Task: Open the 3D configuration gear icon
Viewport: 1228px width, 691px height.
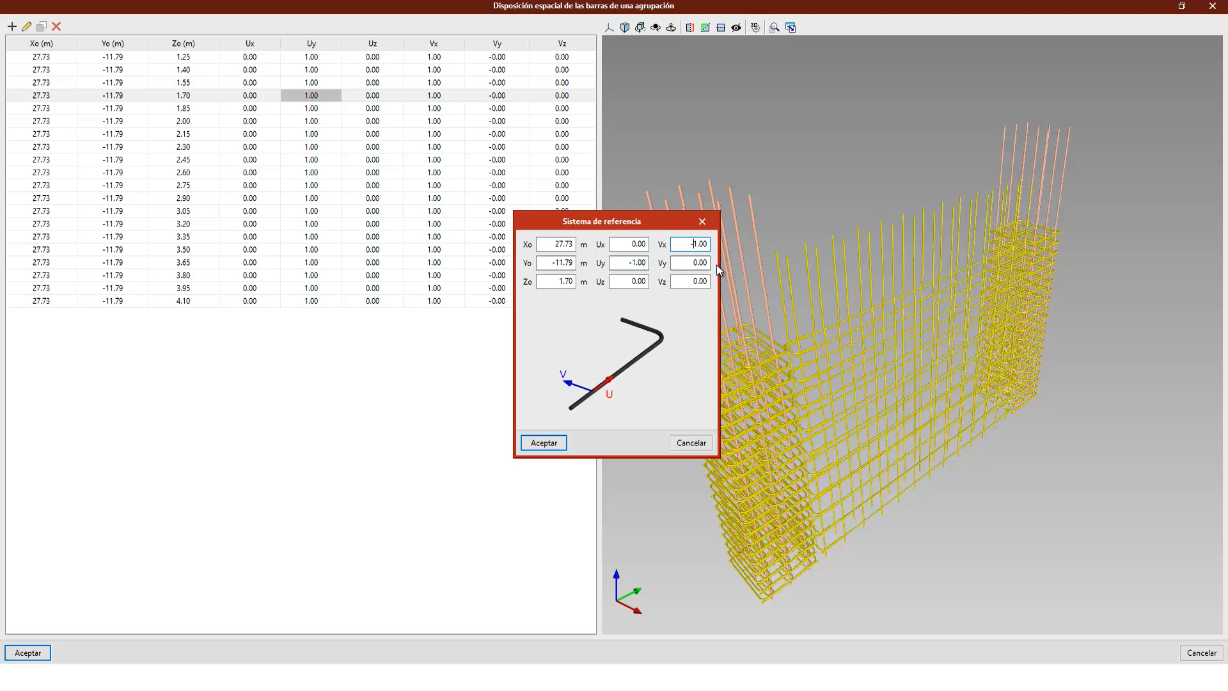Action: pos(755,28)
